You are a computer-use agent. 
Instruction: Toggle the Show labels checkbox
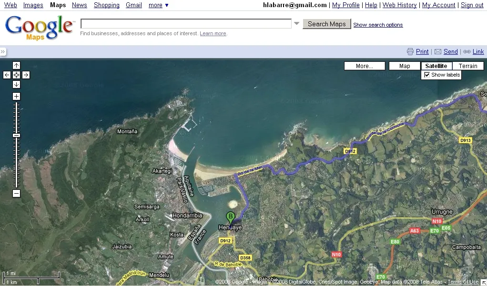[427, 75]
